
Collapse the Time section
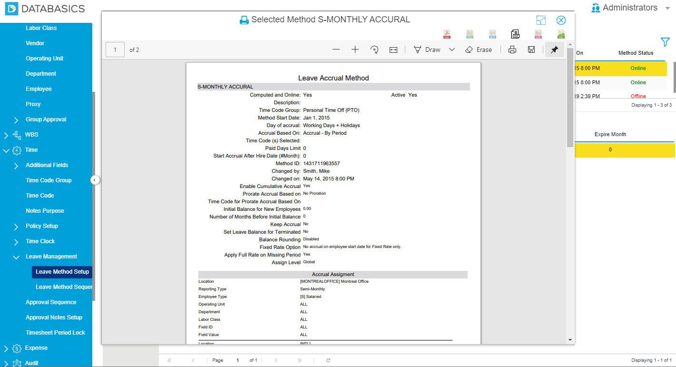6,150
